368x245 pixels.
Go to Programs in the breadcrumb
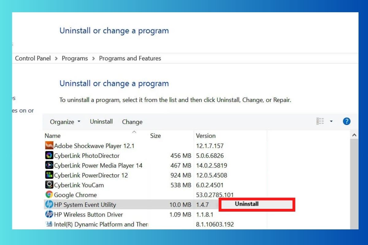tap(75, 58)
